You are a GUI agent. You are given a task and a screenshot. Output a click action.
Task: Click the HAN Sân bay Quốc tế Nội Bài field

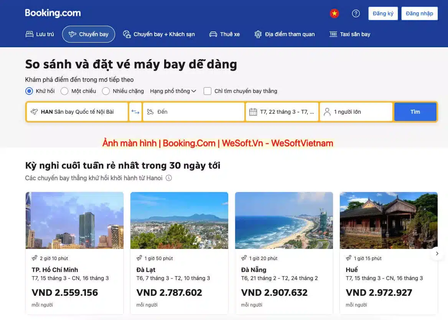pyautogui.click(x=77, y=112)
